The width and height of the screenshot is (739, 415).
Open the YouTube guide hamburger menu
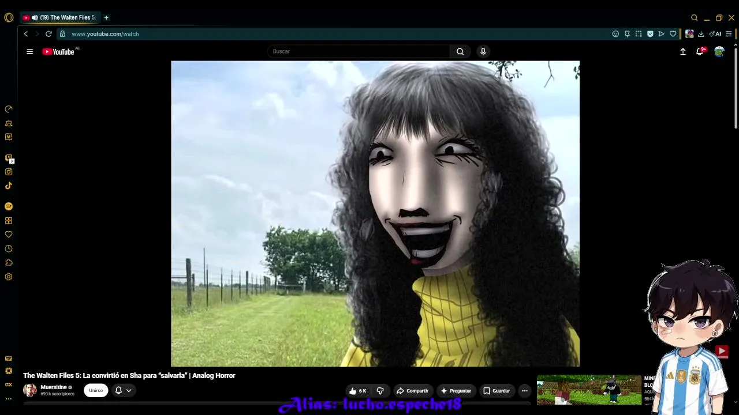30,51
